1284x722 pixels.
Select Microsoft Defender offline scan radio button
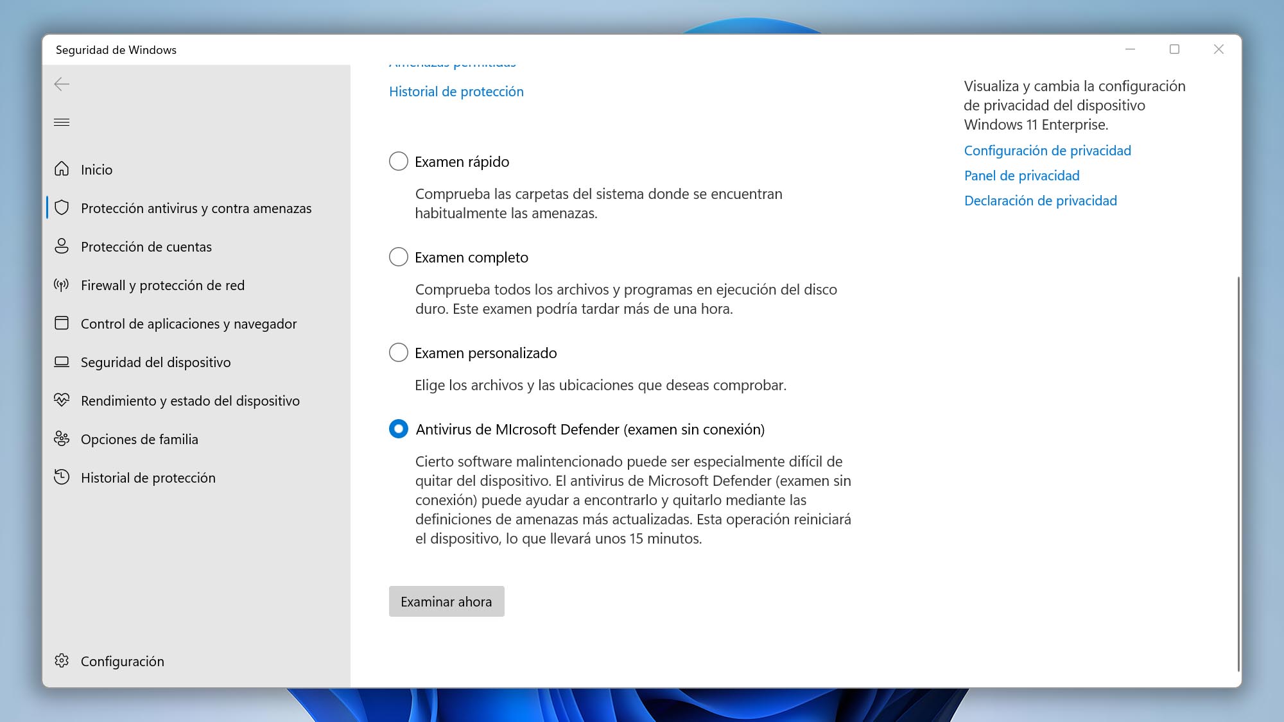(x=398, y=429)
